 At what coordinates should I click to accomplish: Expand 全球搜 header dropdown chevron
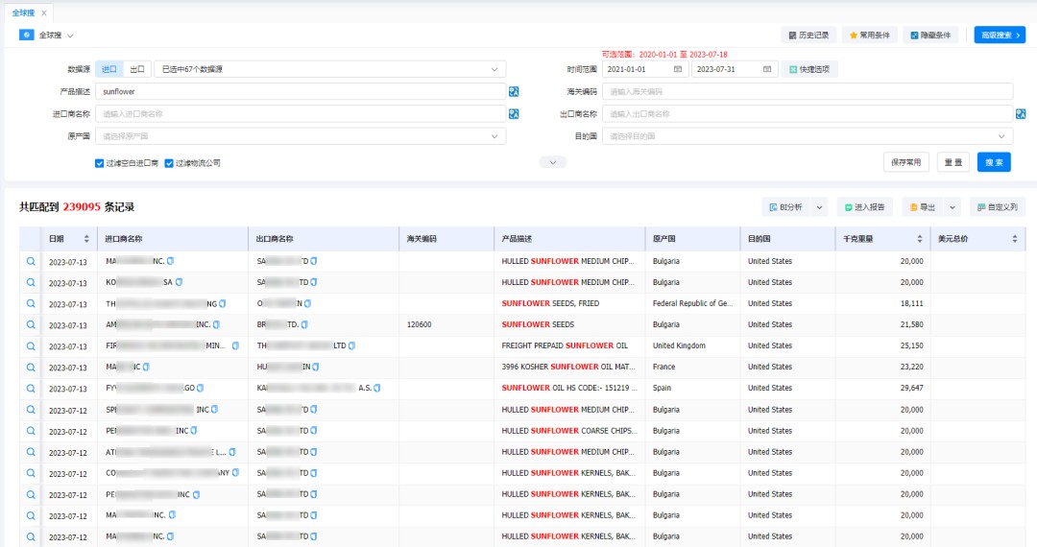point(70,36)
